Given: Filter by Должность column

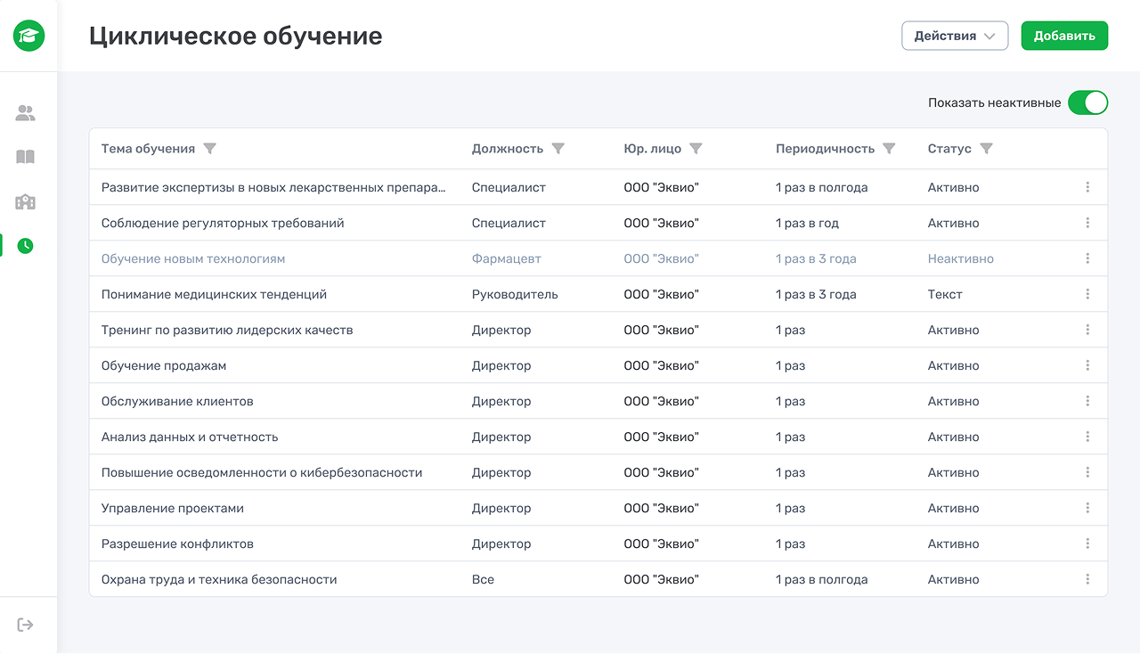Looking at the screenshot, I should pyautogui.click(x=558, y=149).
